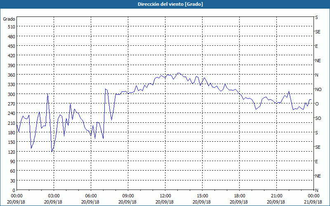
Task: Select the Grado unit label on y-axis
Action: [x=9, y=19]
